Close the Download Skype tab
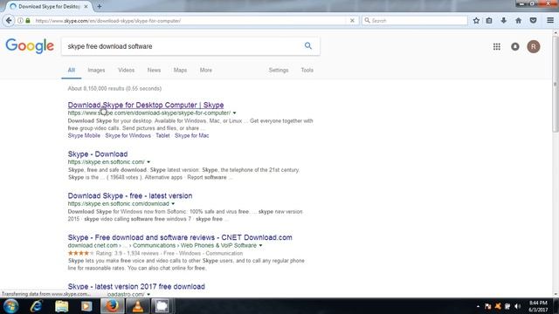Viewport: 559px width, 314px height. (x=86, y=6)
